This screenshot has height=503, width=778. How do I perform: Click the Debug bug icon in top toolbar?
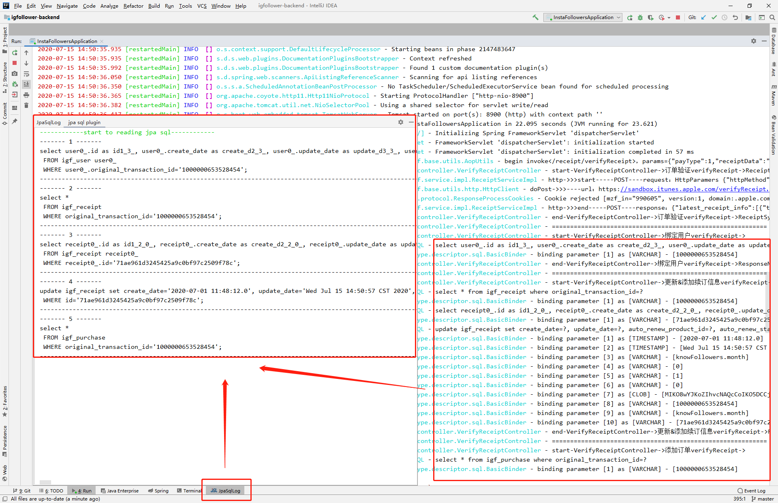point(640,17)
